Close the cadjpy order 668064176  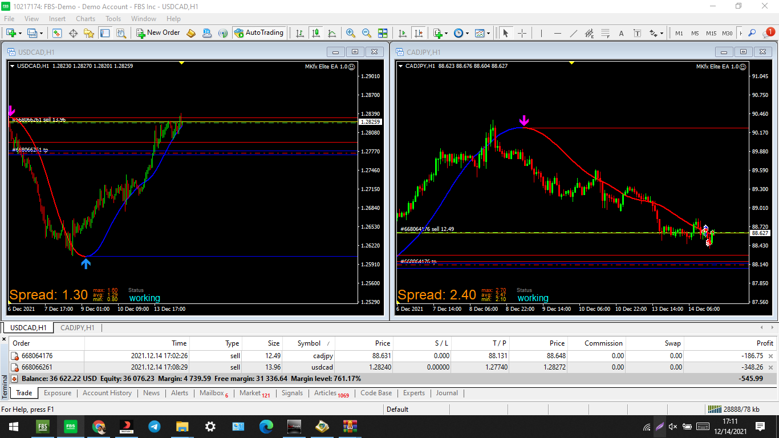click(x=771, y=356)
